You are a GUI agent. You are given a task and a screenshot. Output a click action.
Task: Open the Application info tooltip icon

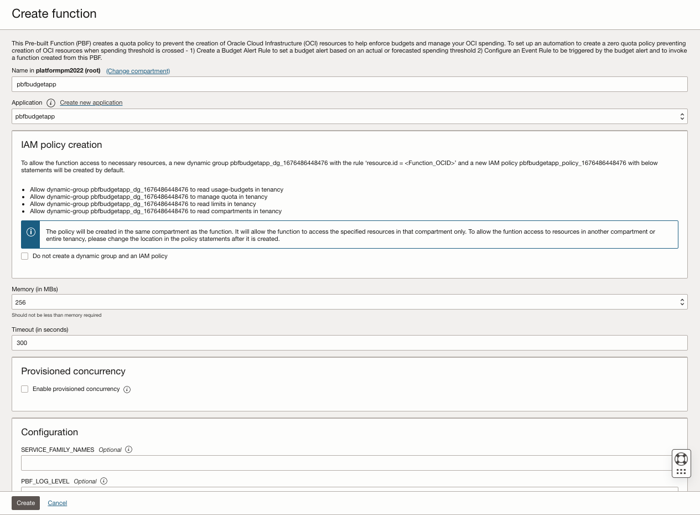point(50,103)
